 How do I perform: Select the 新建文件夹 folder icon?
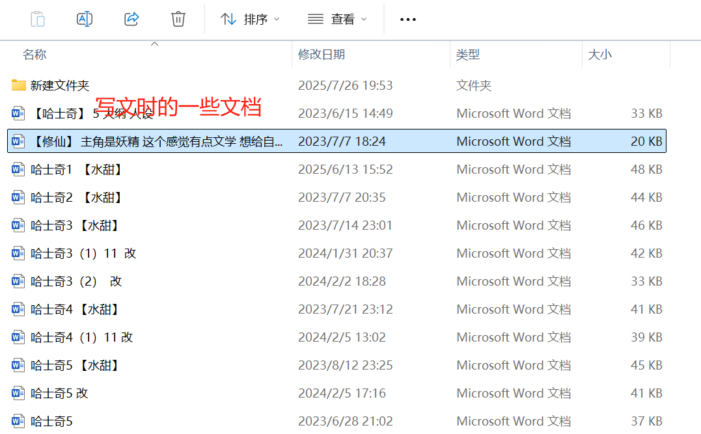(x=18, y=85)
